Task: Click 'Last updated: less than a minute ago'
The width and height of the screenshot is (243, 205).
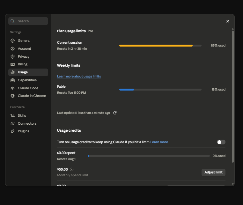Action: (84, 113)
